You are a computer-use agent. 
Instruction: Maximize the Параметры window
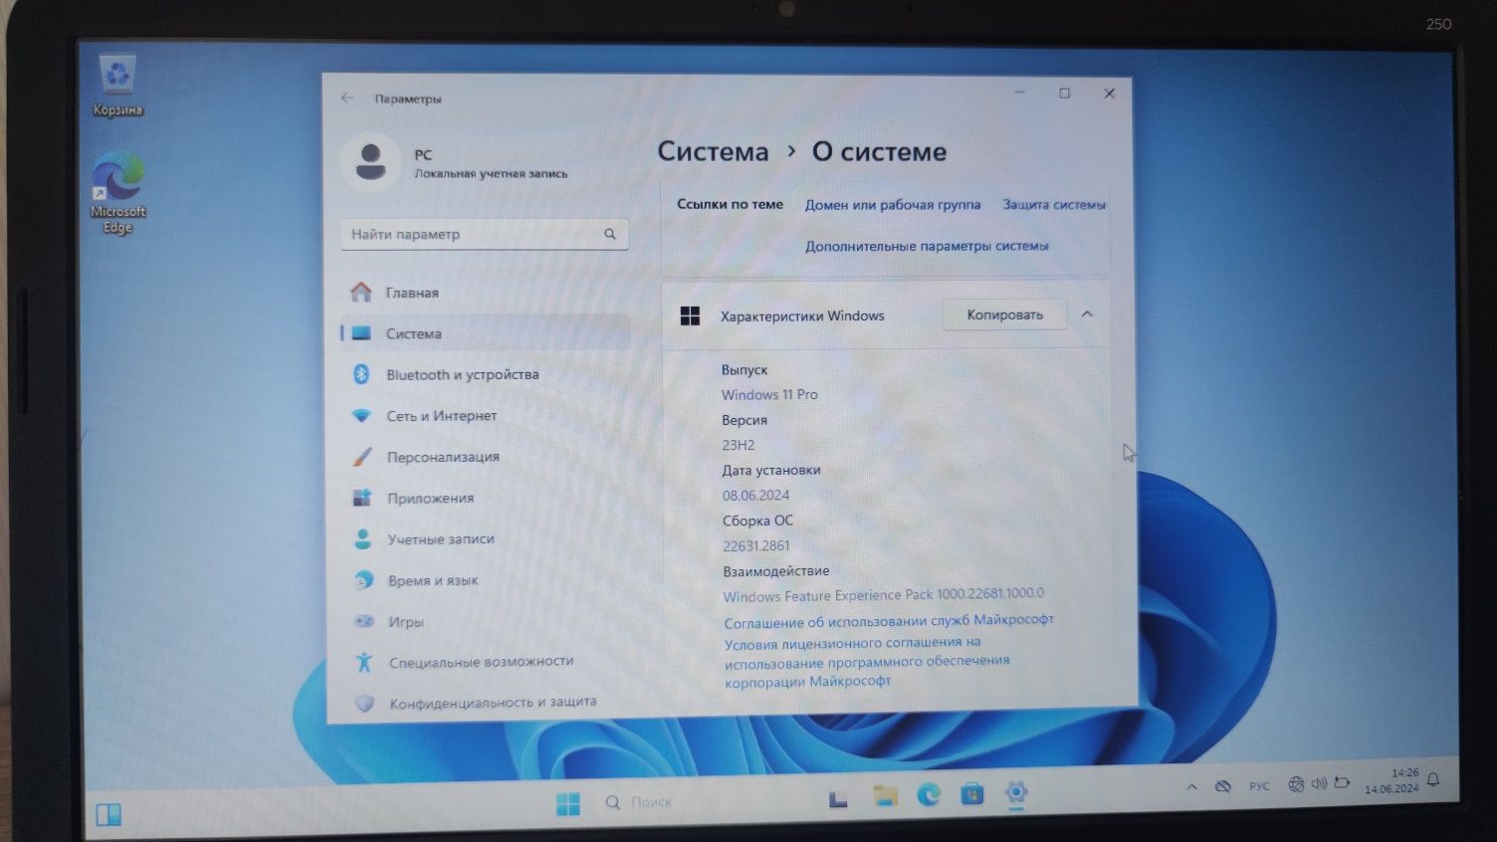[x=1064, y=93]
